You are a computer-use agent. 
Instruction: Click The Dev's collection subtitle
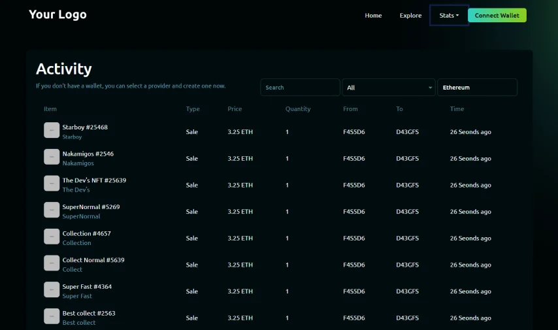pos(76,190)
